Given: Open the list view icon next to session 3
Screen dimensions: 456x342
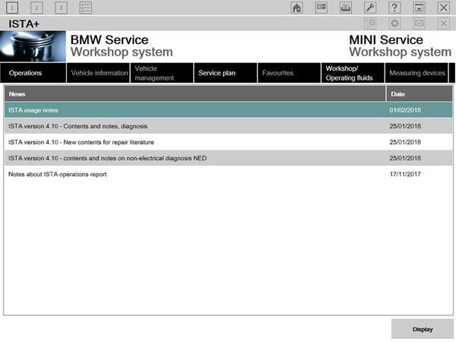Looking at the screenshot, I should [x=86, y=8].
